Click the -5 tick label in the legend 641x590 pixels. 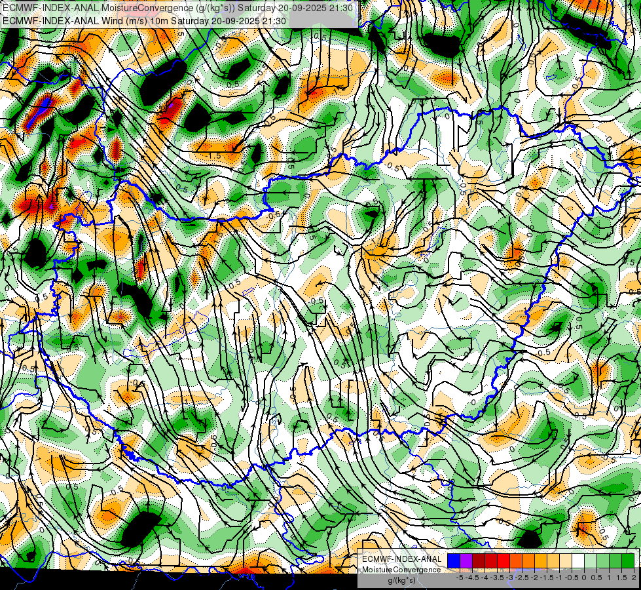(x=460, y=578)
